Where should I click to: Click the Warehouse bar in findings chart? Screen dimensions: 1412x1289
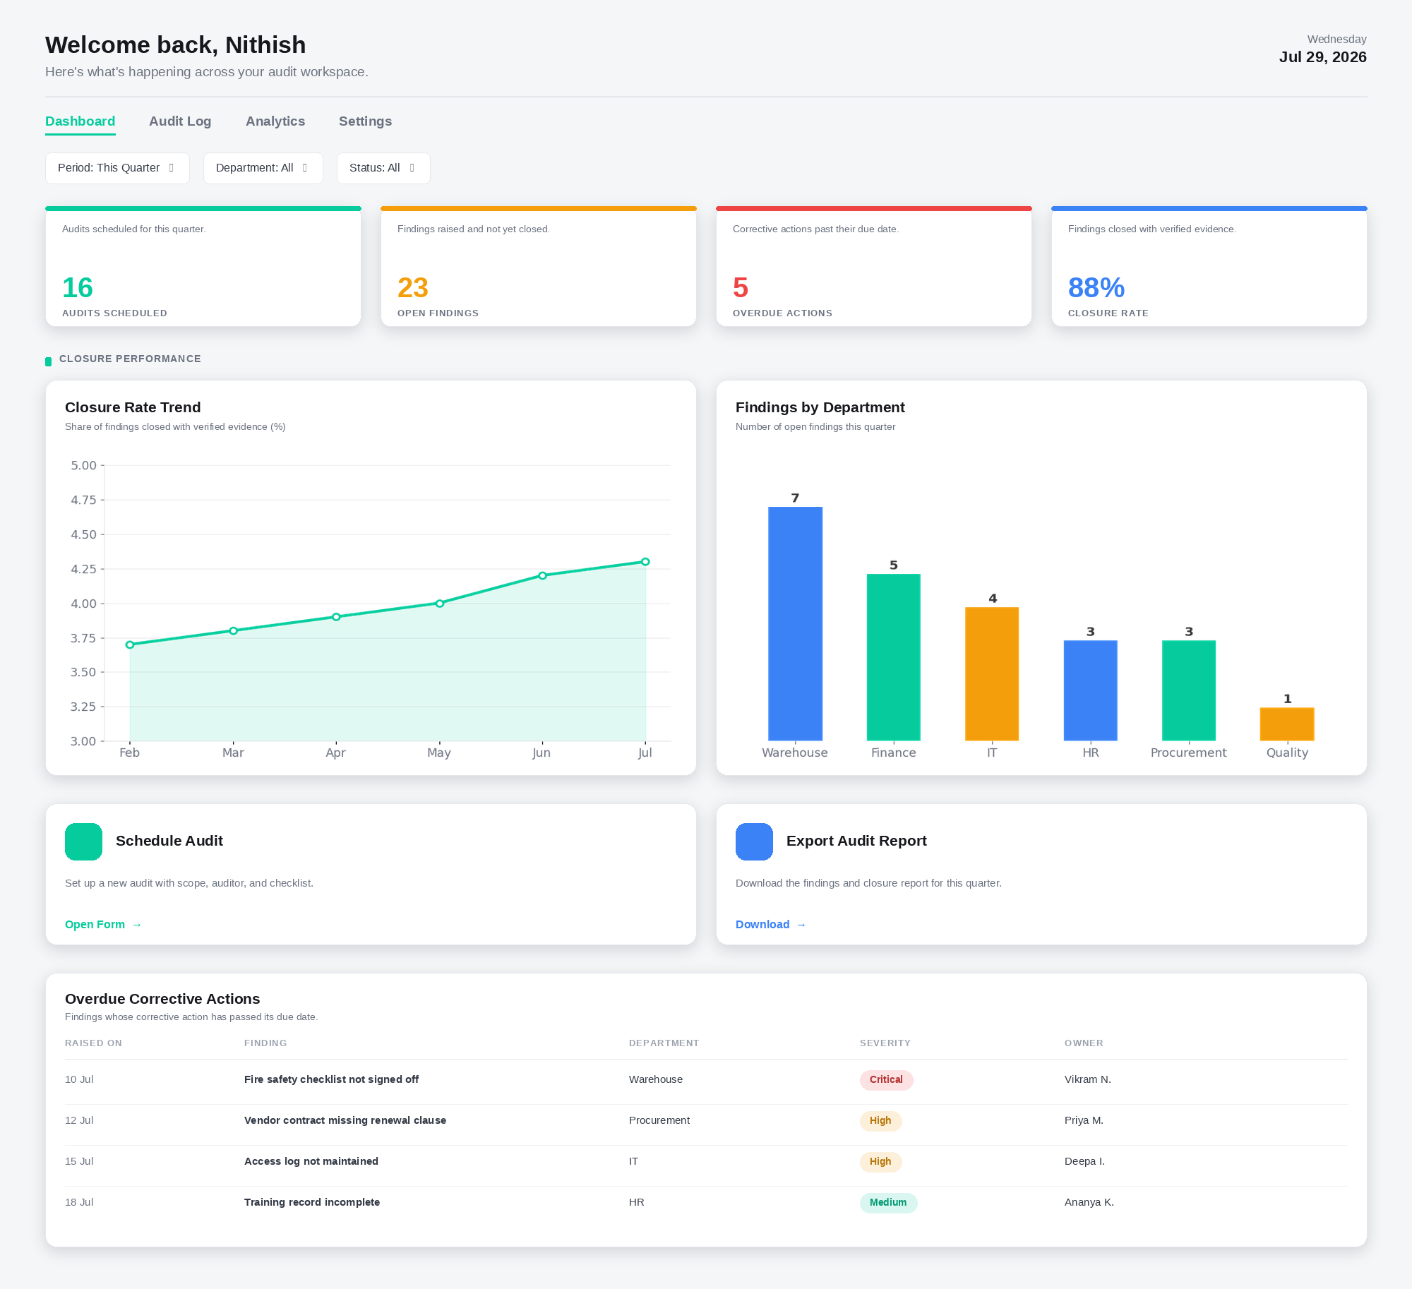(x=795, y=623)
